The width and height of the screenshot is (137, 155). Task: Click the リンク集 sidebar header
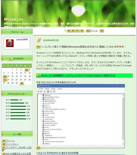click(17, 134)
